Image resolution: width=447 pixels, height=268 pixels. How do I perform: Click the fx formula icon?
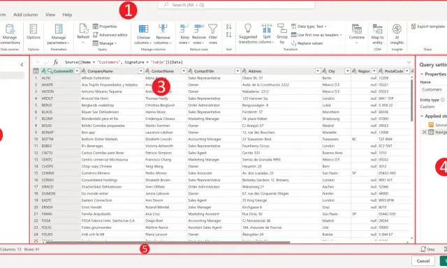(56, 62)
